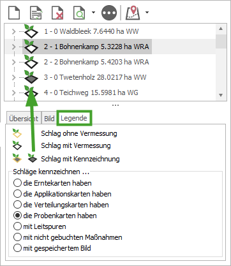Switch to the Bild tab
231x266 pixels.
(49, 119)
